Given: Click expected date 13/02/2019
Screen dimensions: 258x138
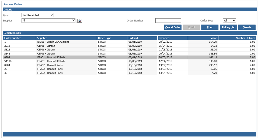Looking at the screenshot, I should click(166, 65).
